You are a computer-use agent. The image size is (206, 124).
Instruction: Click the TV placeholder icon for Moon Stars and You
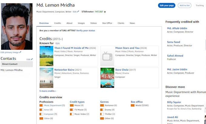[x=107, y=56]
